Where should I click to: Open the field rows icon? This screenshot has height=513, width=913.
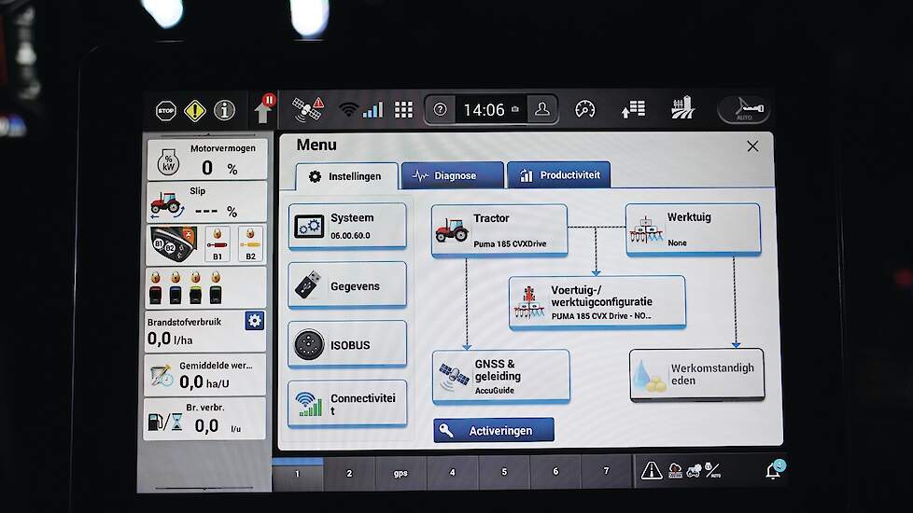pyautogui.click(x=682, y=107)
